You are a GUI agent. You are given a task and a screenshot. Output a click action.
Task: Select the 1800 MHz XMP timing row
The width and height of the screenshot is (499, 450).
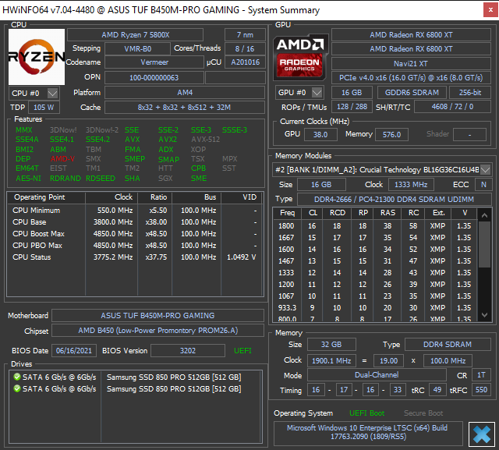click(375, 226)
